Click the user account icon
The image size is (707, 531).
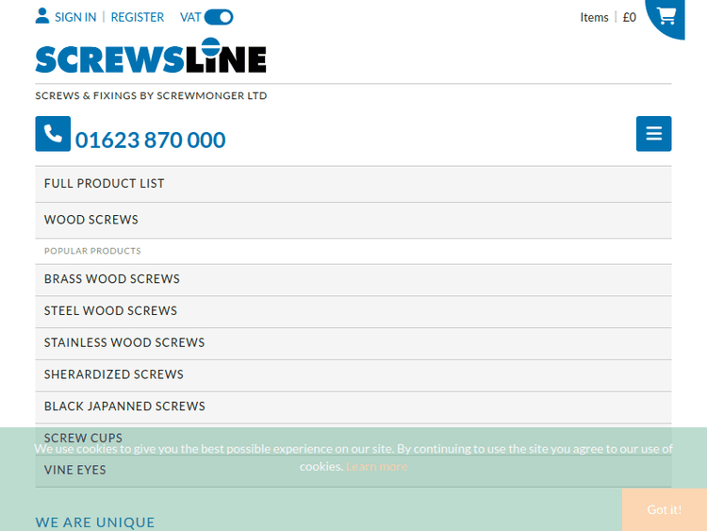click(x=41, y=16)
